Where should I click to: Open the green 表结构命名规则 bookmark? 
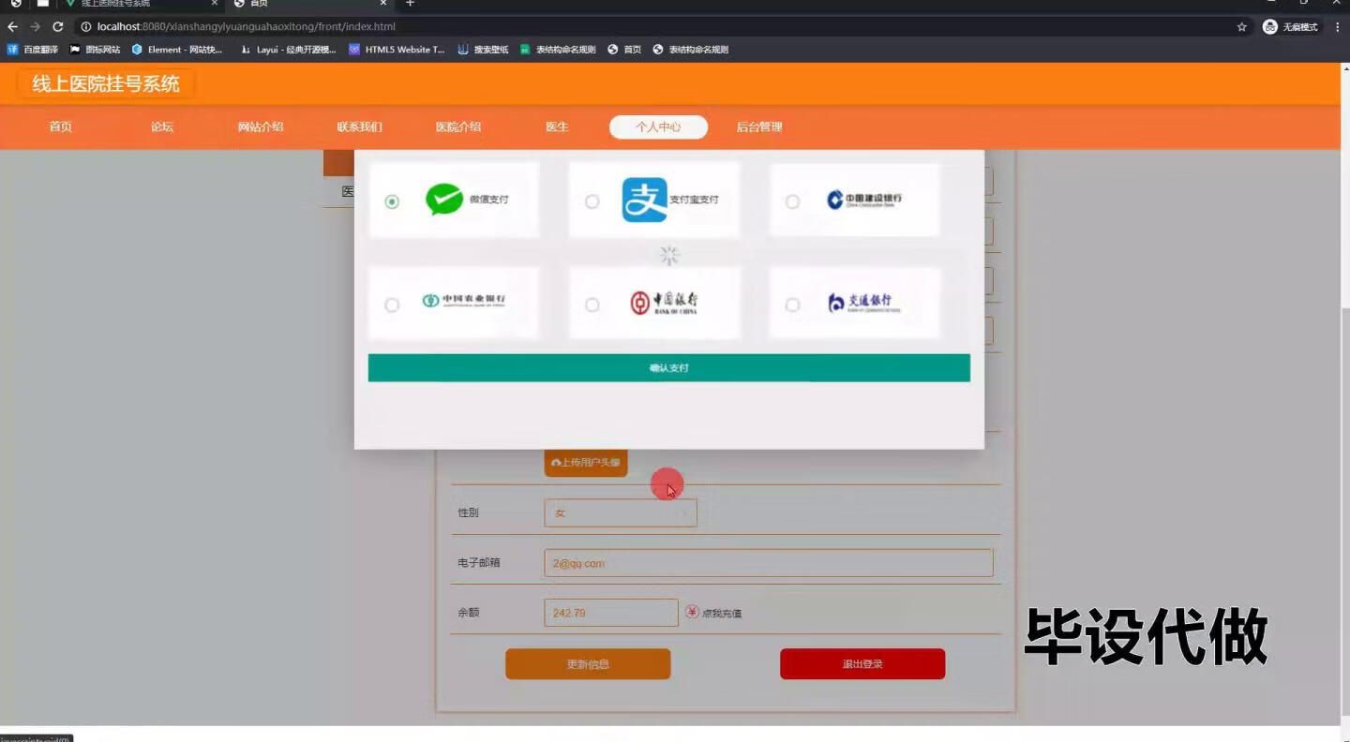[x=558, y=50]
